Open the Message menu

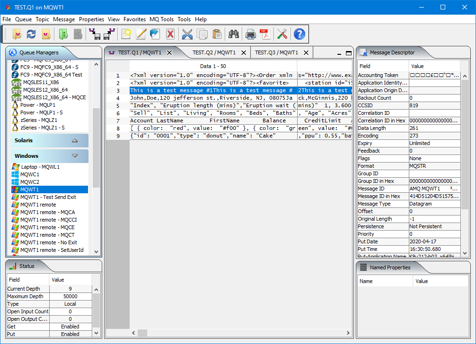(64, 19)
